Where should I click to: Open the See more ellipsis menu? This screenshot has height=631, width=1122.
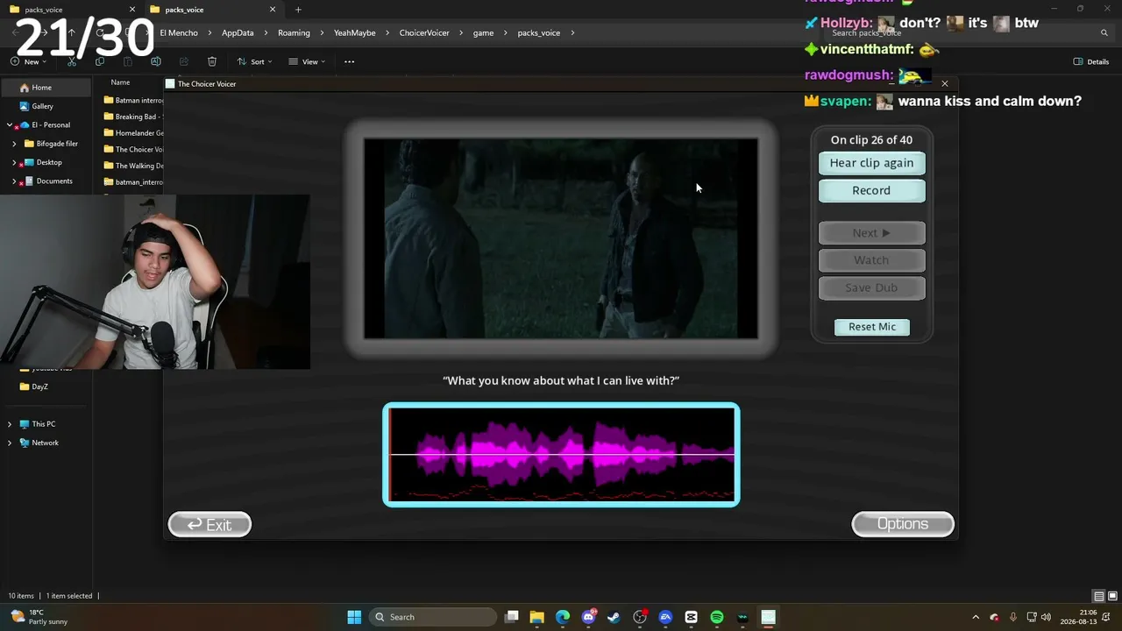tap(350, 61)
